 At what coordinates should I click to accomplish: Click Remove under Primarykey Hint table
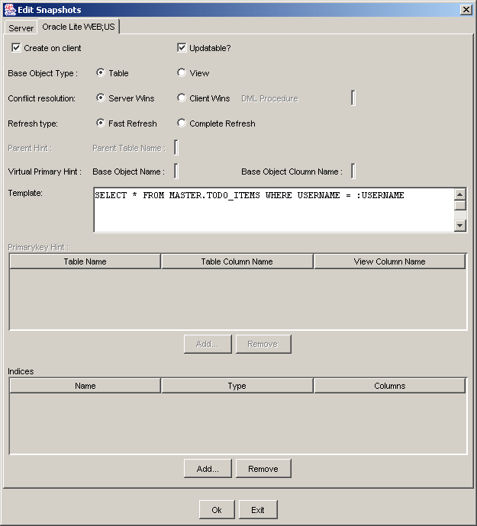[x=263, y=344]
